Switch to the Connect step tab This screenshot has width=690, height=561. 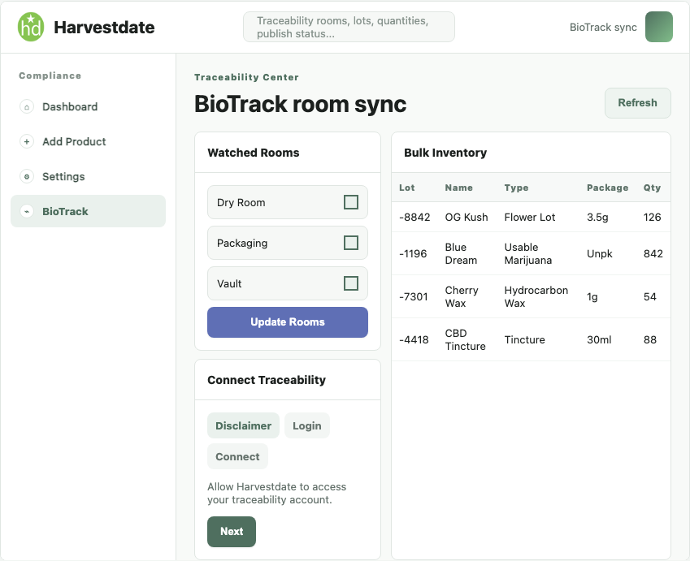[237, 456]
